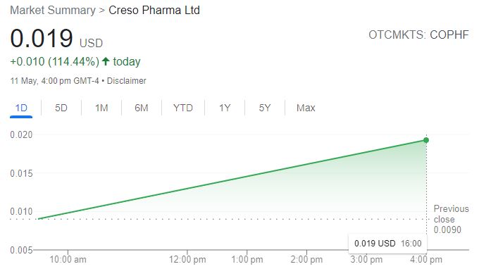
Task: Click the green endpoint marker on chart
Action: click(x=426, y=140)
